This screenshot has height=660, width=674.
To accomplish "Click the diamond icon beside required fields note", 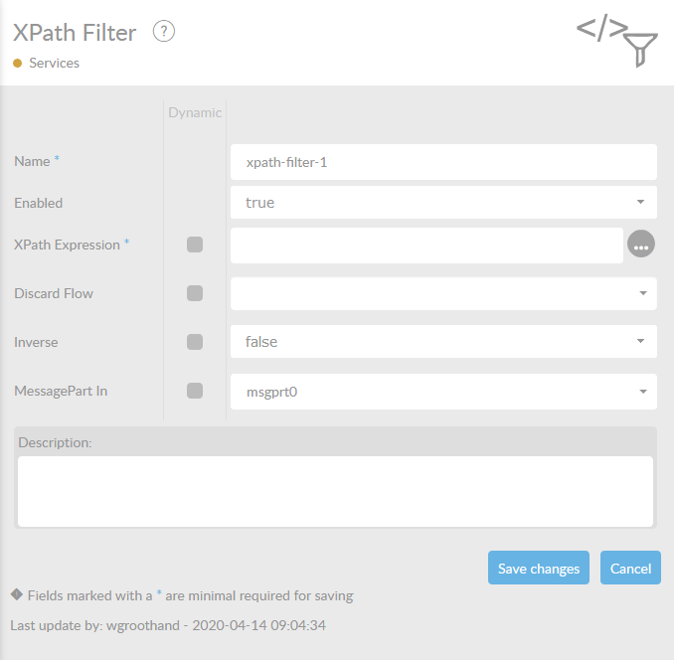I will click(x=17, y=595).
